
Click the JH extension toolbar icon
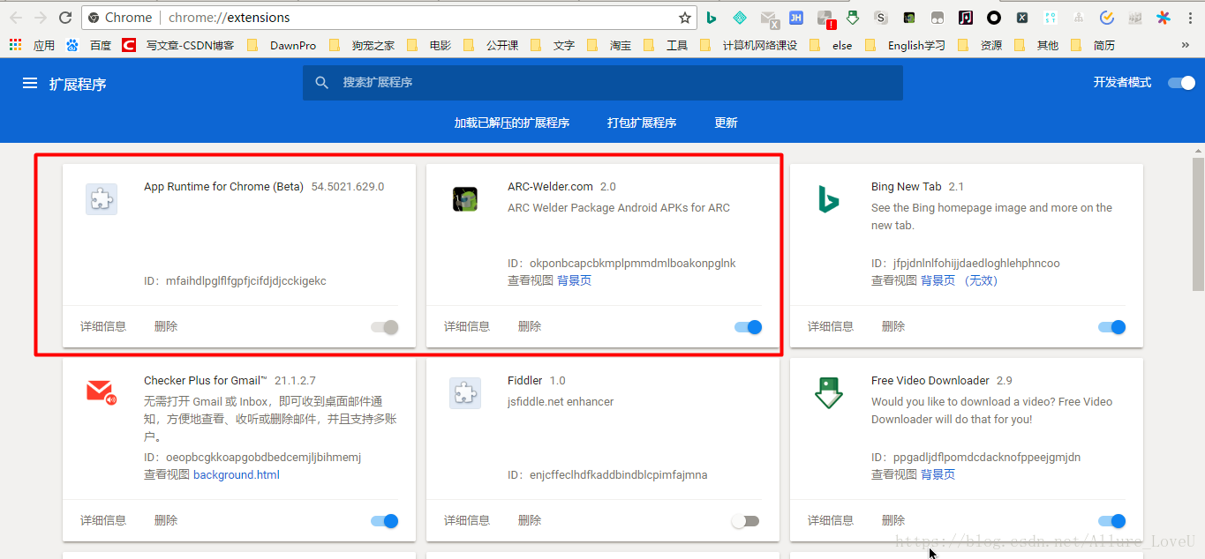(796, 18)
